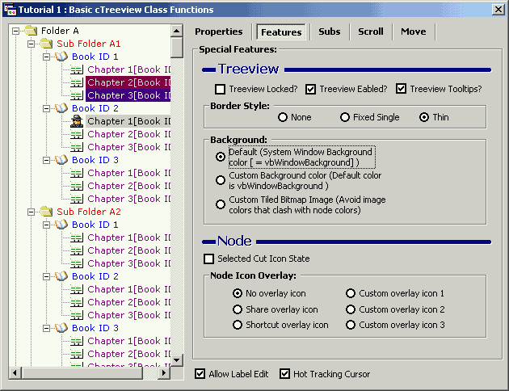Collapse the Sub Folder A1 node
Screen dimensions: 509x391
(32, 44)
